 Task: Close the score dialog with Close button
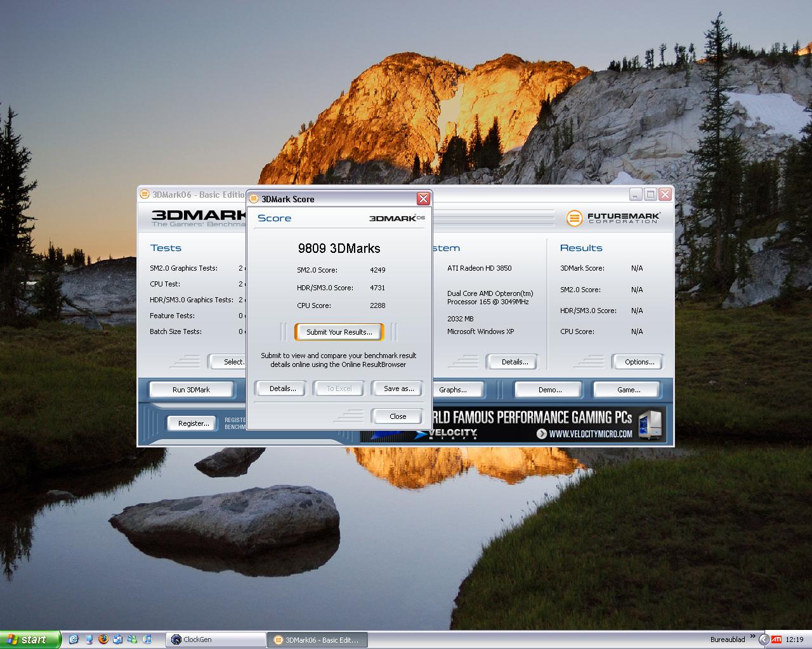[x=398, y=416]
